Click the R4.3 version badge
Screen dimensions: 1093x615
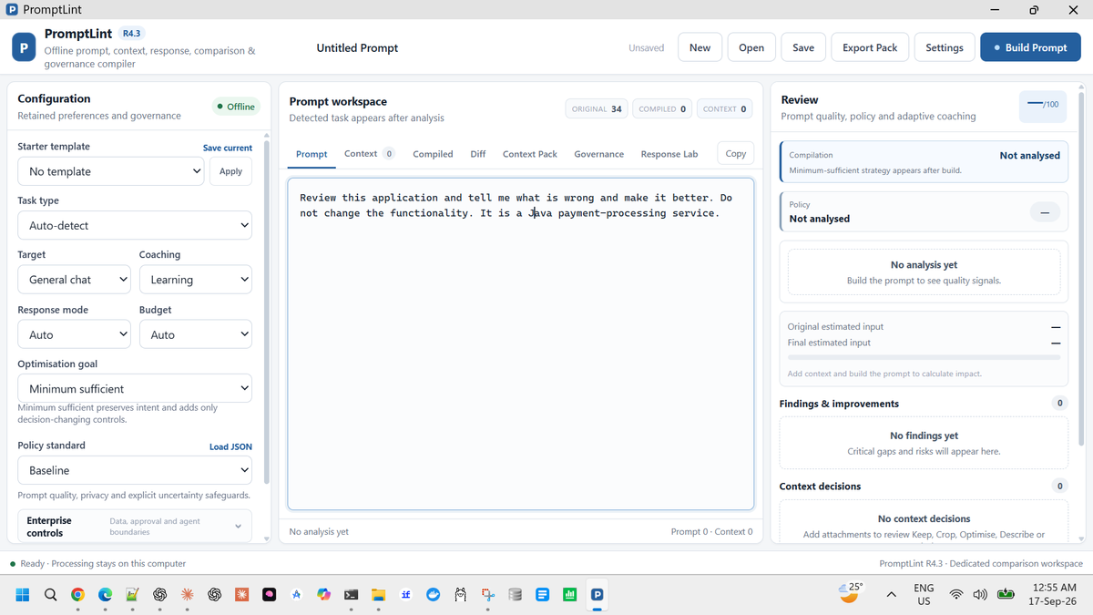coord(131,34)
